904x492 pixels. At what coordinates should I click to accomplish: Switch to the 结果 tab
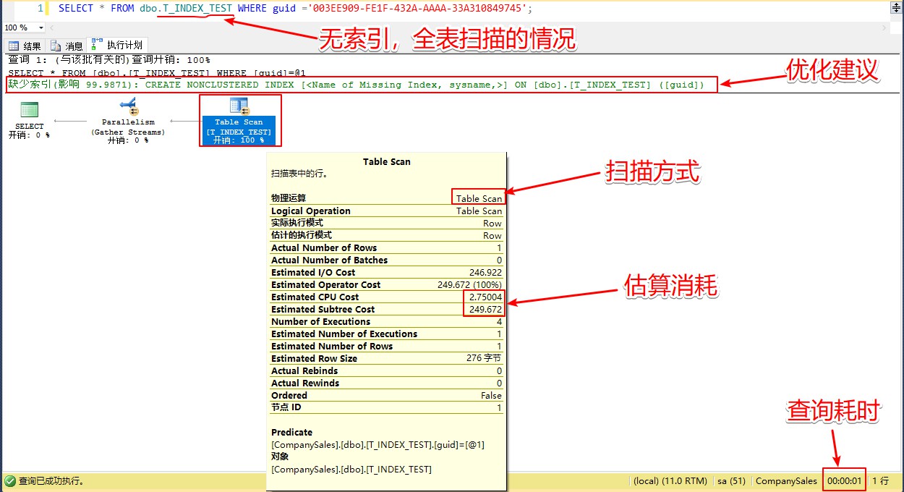click(32, 46)
